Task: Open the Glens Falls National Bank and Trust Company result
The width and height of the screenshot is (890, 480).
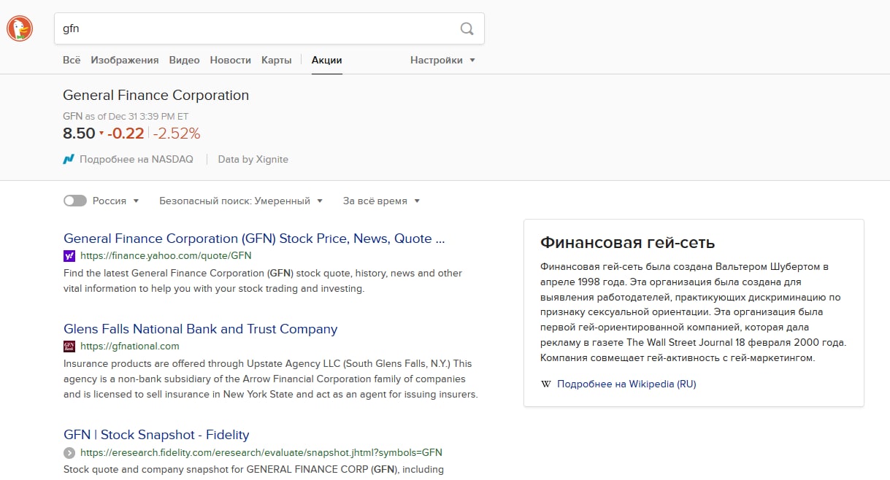Action: [x=201, y=329]
